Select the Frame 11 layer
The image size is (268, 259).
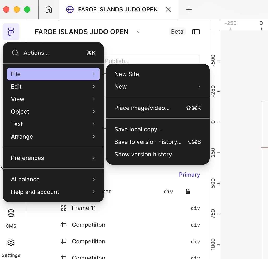(x=84, y=208)
